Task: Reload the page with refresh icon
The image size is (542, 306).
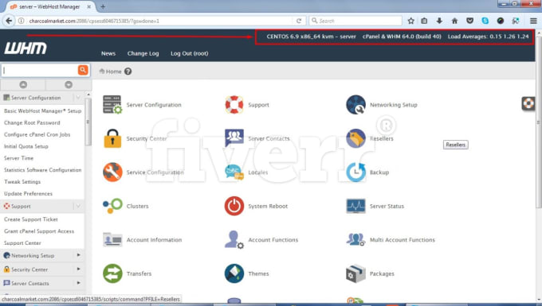Action: click(299, 21)
